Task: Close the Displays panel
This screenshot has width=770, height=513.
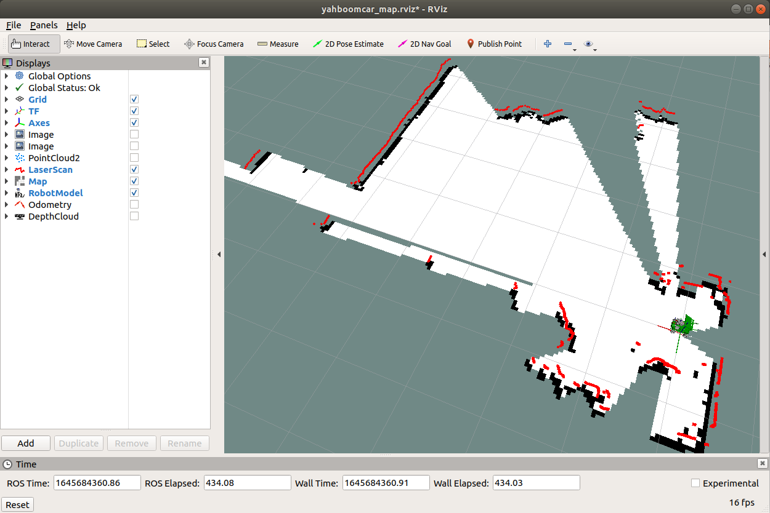Action: [x=204, y=63]
